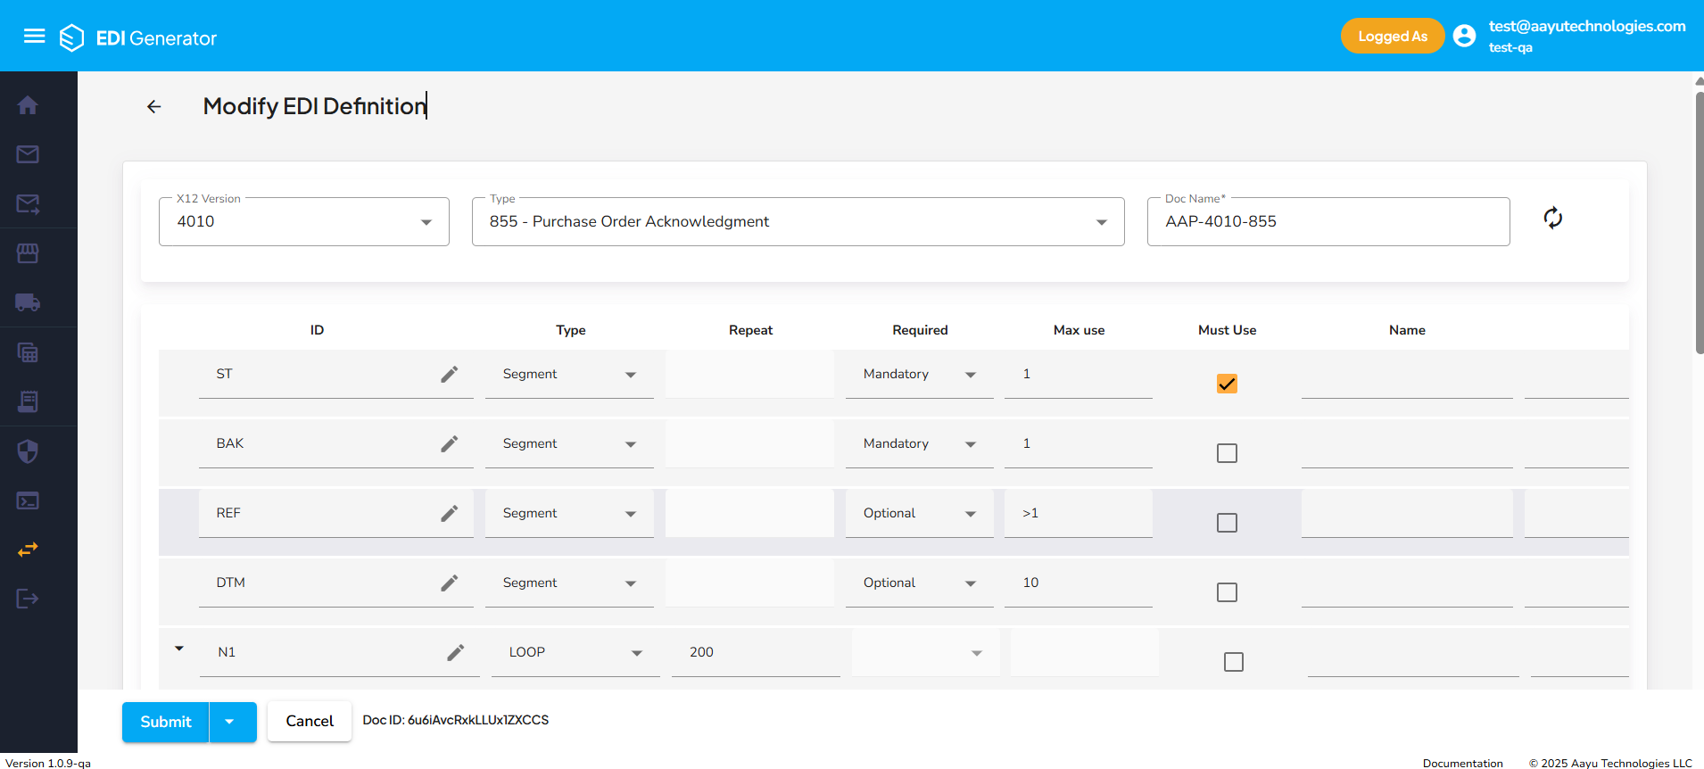
Task: Uncheck Must Use for ST row
Action: point(1227,384)
